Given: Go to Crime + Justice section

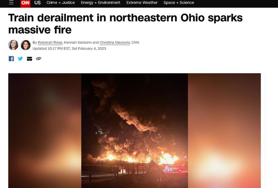Looking at the screenshot, I should (x=61, y=3).
